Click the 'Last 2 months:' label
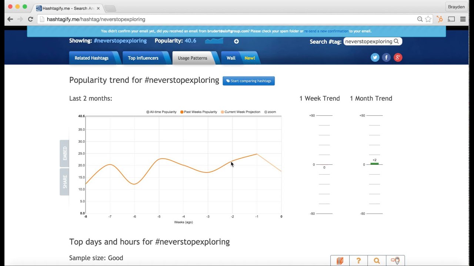The image size is (474, 266). tap(91, 98)
